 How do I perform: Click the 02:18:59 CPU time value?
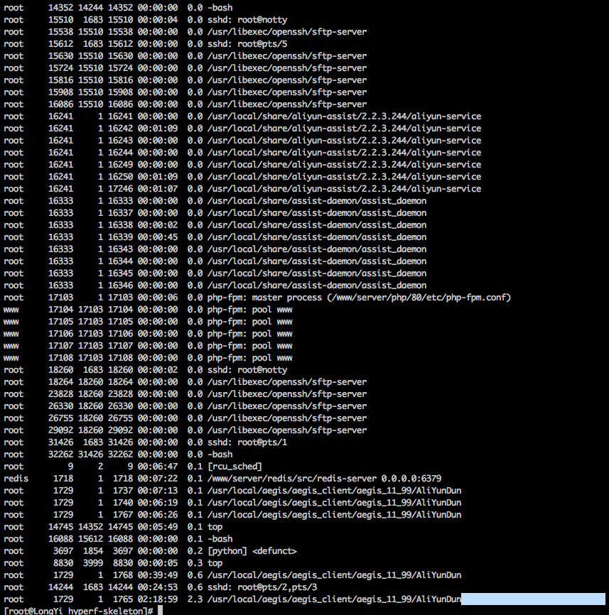tap(158, 599)
